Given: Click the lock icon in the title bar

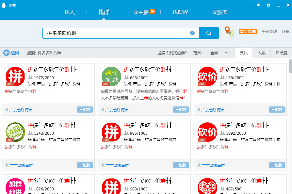Looking at the screenshot, I should pos(268,5).
